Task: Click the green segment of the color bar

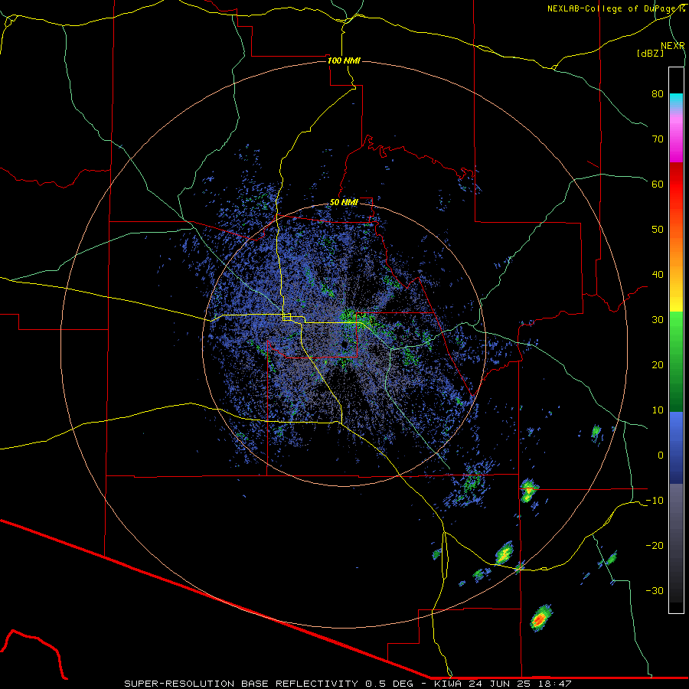Action: pyautogui.click(x=676, y=361)
